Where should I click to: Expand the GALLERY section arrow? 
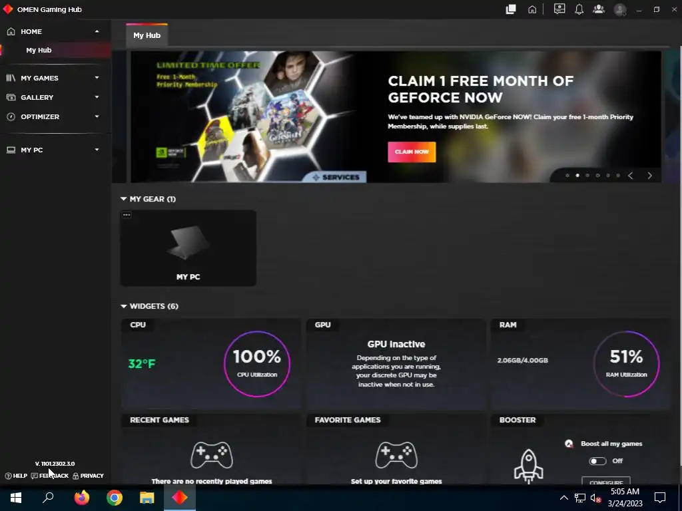pos(97,97)
